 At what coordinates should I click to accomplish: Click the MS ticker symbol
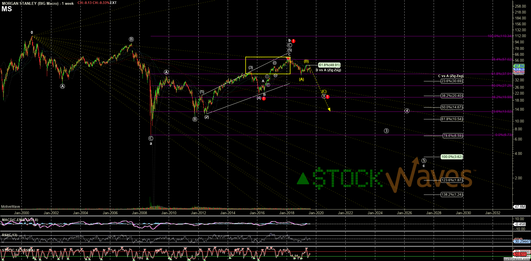(x=7, y=9)
